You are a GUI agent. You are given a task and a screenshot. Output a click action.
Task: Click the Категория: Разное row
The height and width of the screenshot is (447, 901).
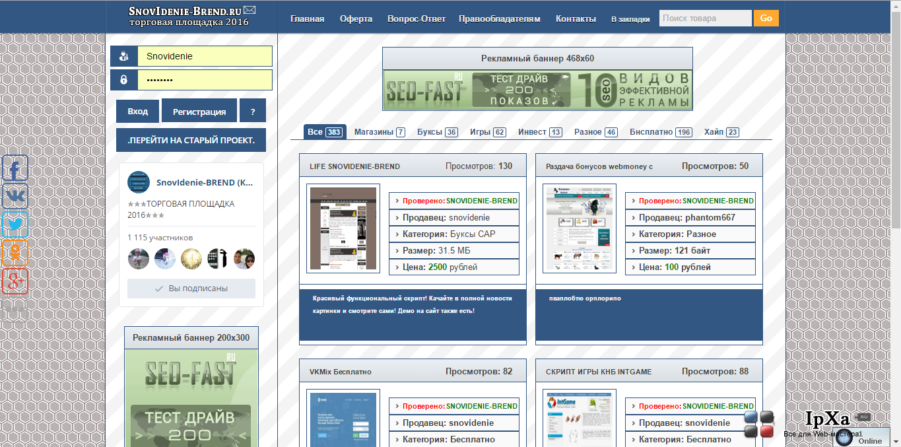coord(690,234)
